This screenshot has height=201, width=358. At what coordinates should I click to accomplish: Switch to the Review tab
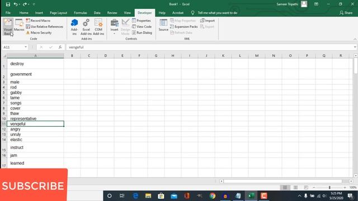(x=112, y=13)
